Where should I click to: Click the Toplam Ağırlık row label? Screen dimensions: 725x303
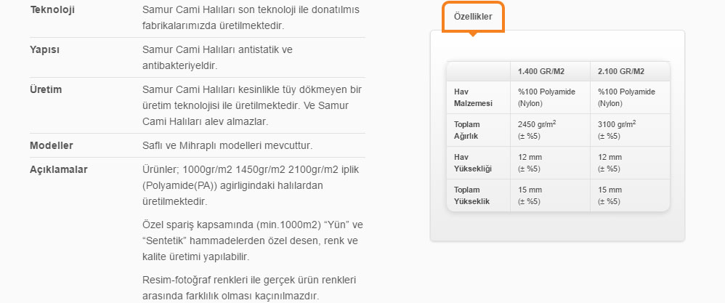[467, 130]
